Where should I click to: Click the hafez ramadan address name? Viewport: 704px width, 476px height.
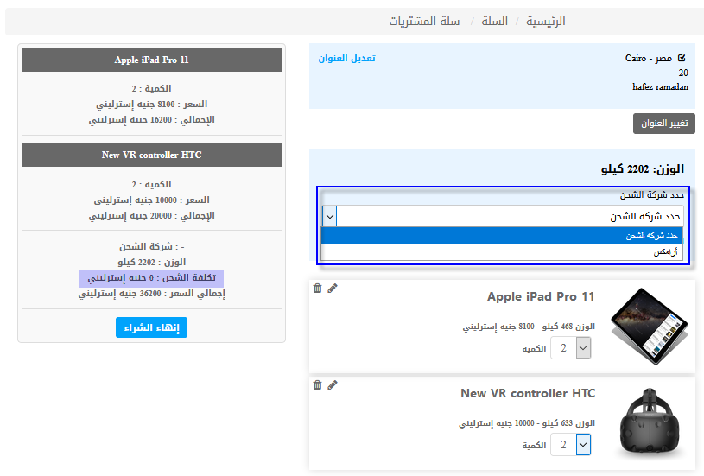pos(660,87)
